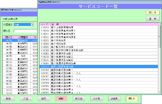This screenshot has height=104, width=162.
Task: Select row 116025 居介緊急時対応加算
Action: click(99, 47)
